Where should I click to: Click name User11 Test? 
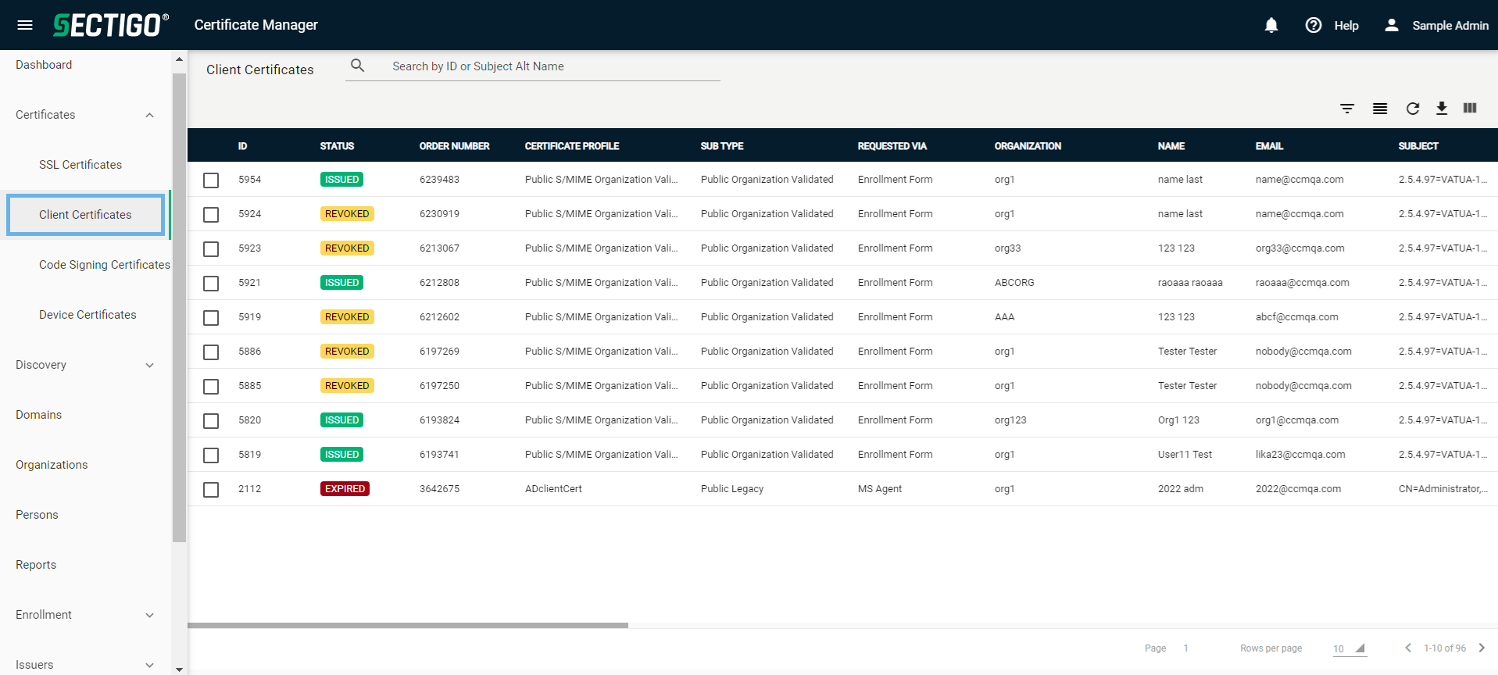coord(1185,455)
